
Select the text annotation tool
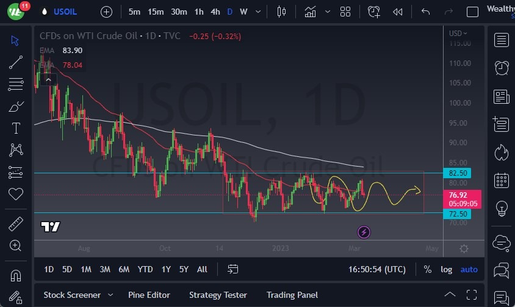point(16,128)
